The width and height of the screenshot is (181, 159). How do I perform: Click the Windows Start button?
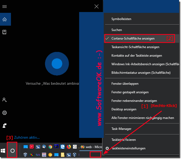click(x=3, y=151)
